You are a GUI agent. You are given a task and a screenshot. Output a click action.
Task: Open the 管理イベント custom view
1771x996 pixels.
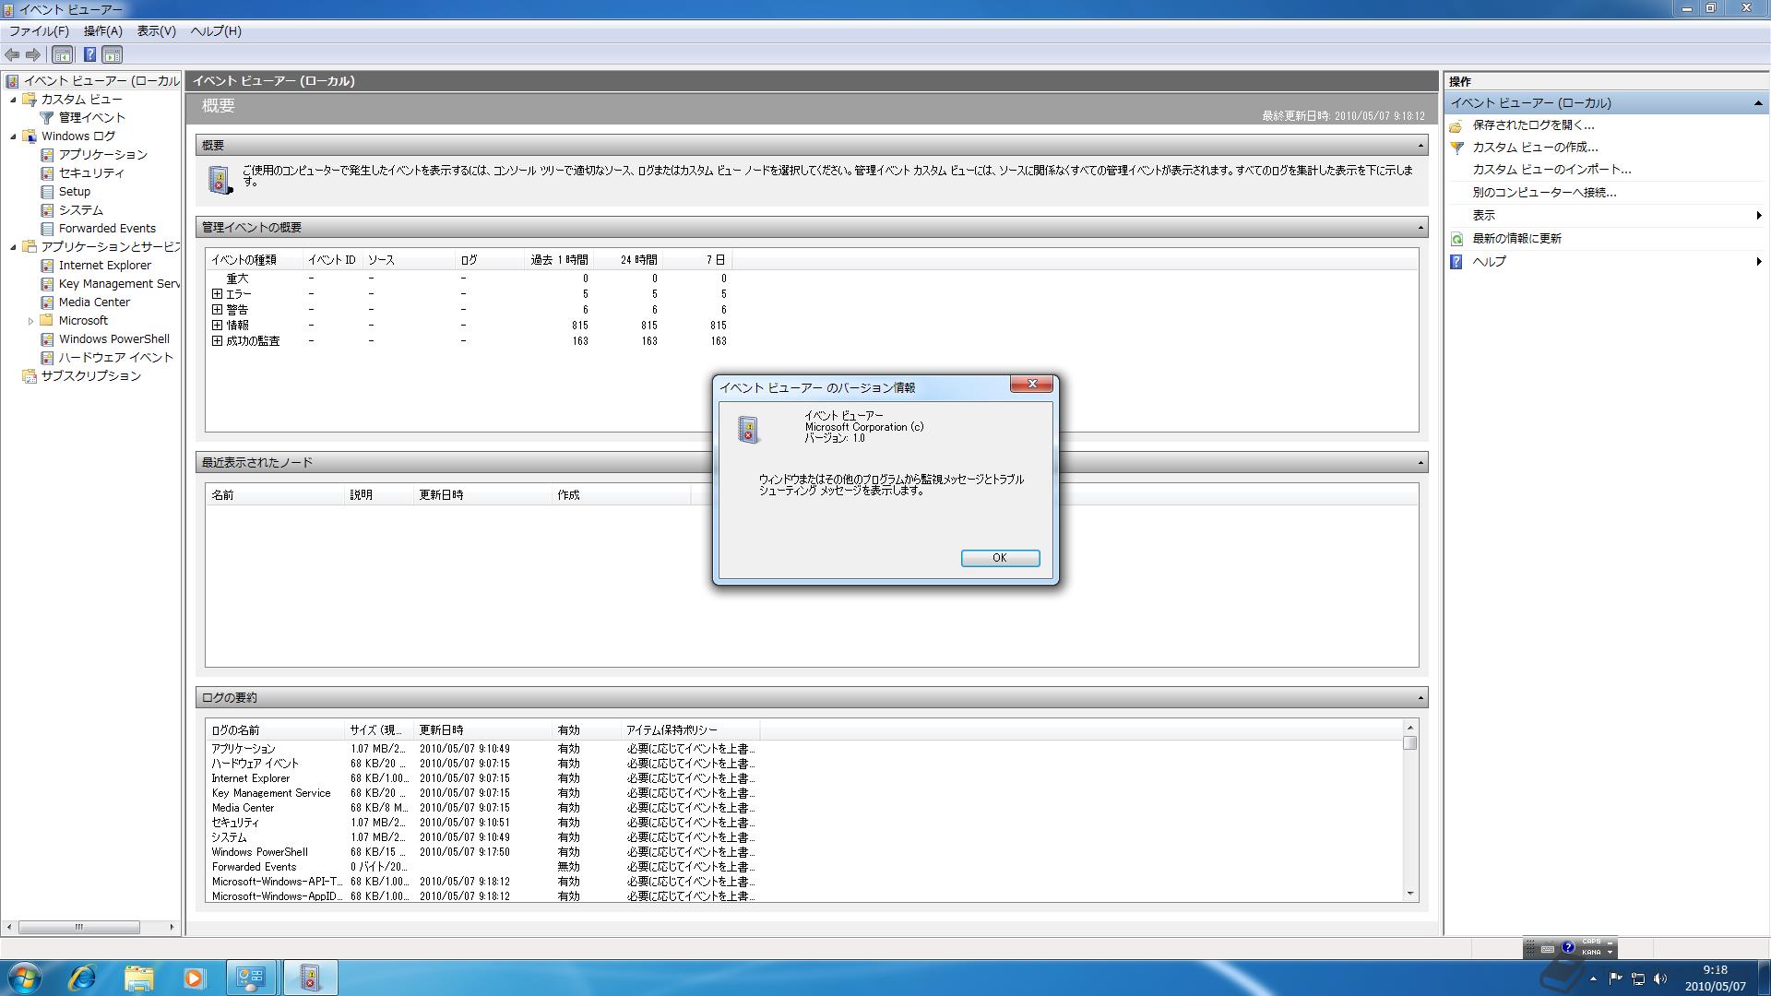click(91, 118)
